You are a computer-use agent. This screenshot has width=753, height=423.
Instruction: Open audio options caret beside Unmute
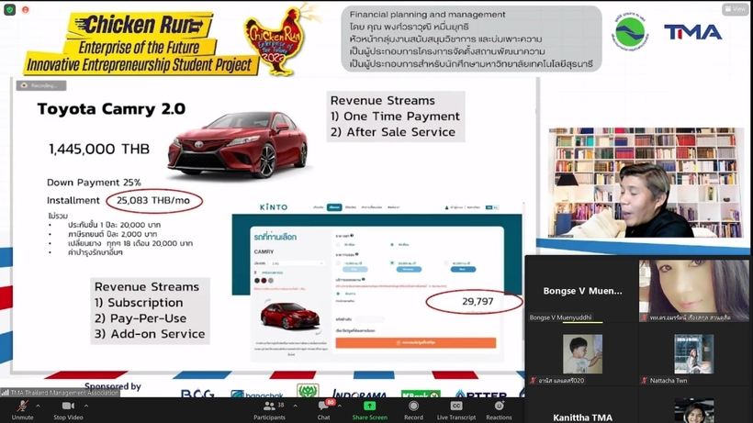(x=38, y=406)
